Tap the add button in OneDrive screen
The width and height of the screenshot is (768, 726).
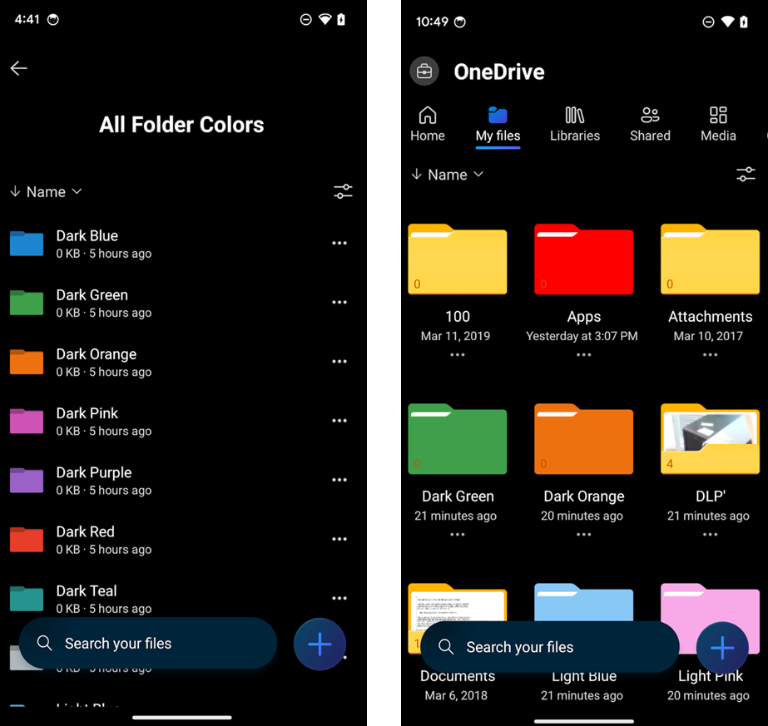(x=722, y=648)
